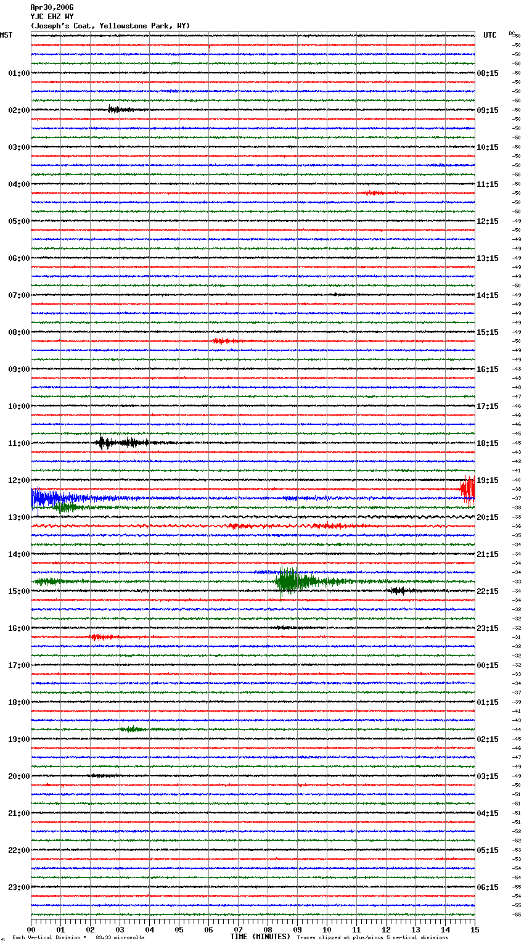Click the 20:15 UTC time label
The height and width of the screenshot is (946, 524).
coord(488,517)
